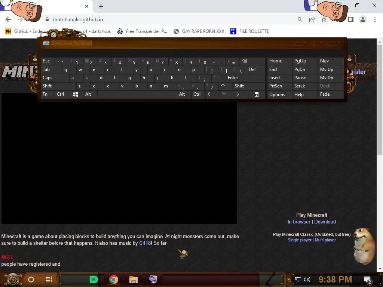This screenshot has width=383, height=287.
Task: Click the scrollbar down arrow
Action: click(x=380, y=269)
